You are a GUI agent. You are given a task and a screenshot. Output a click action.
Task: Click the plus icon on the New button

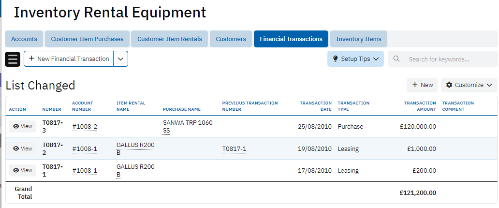(415, 85)
